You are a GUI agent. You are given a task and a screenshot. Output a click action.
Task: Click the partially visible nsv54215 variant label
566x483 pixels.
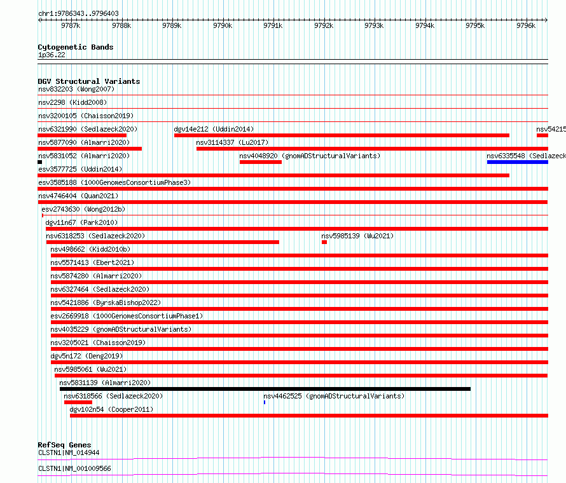click(551, 129)
